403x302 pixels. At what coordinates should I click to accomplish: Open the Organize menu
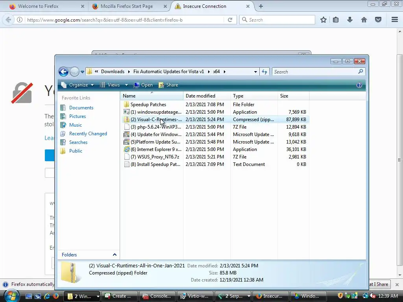coord(78,85)
